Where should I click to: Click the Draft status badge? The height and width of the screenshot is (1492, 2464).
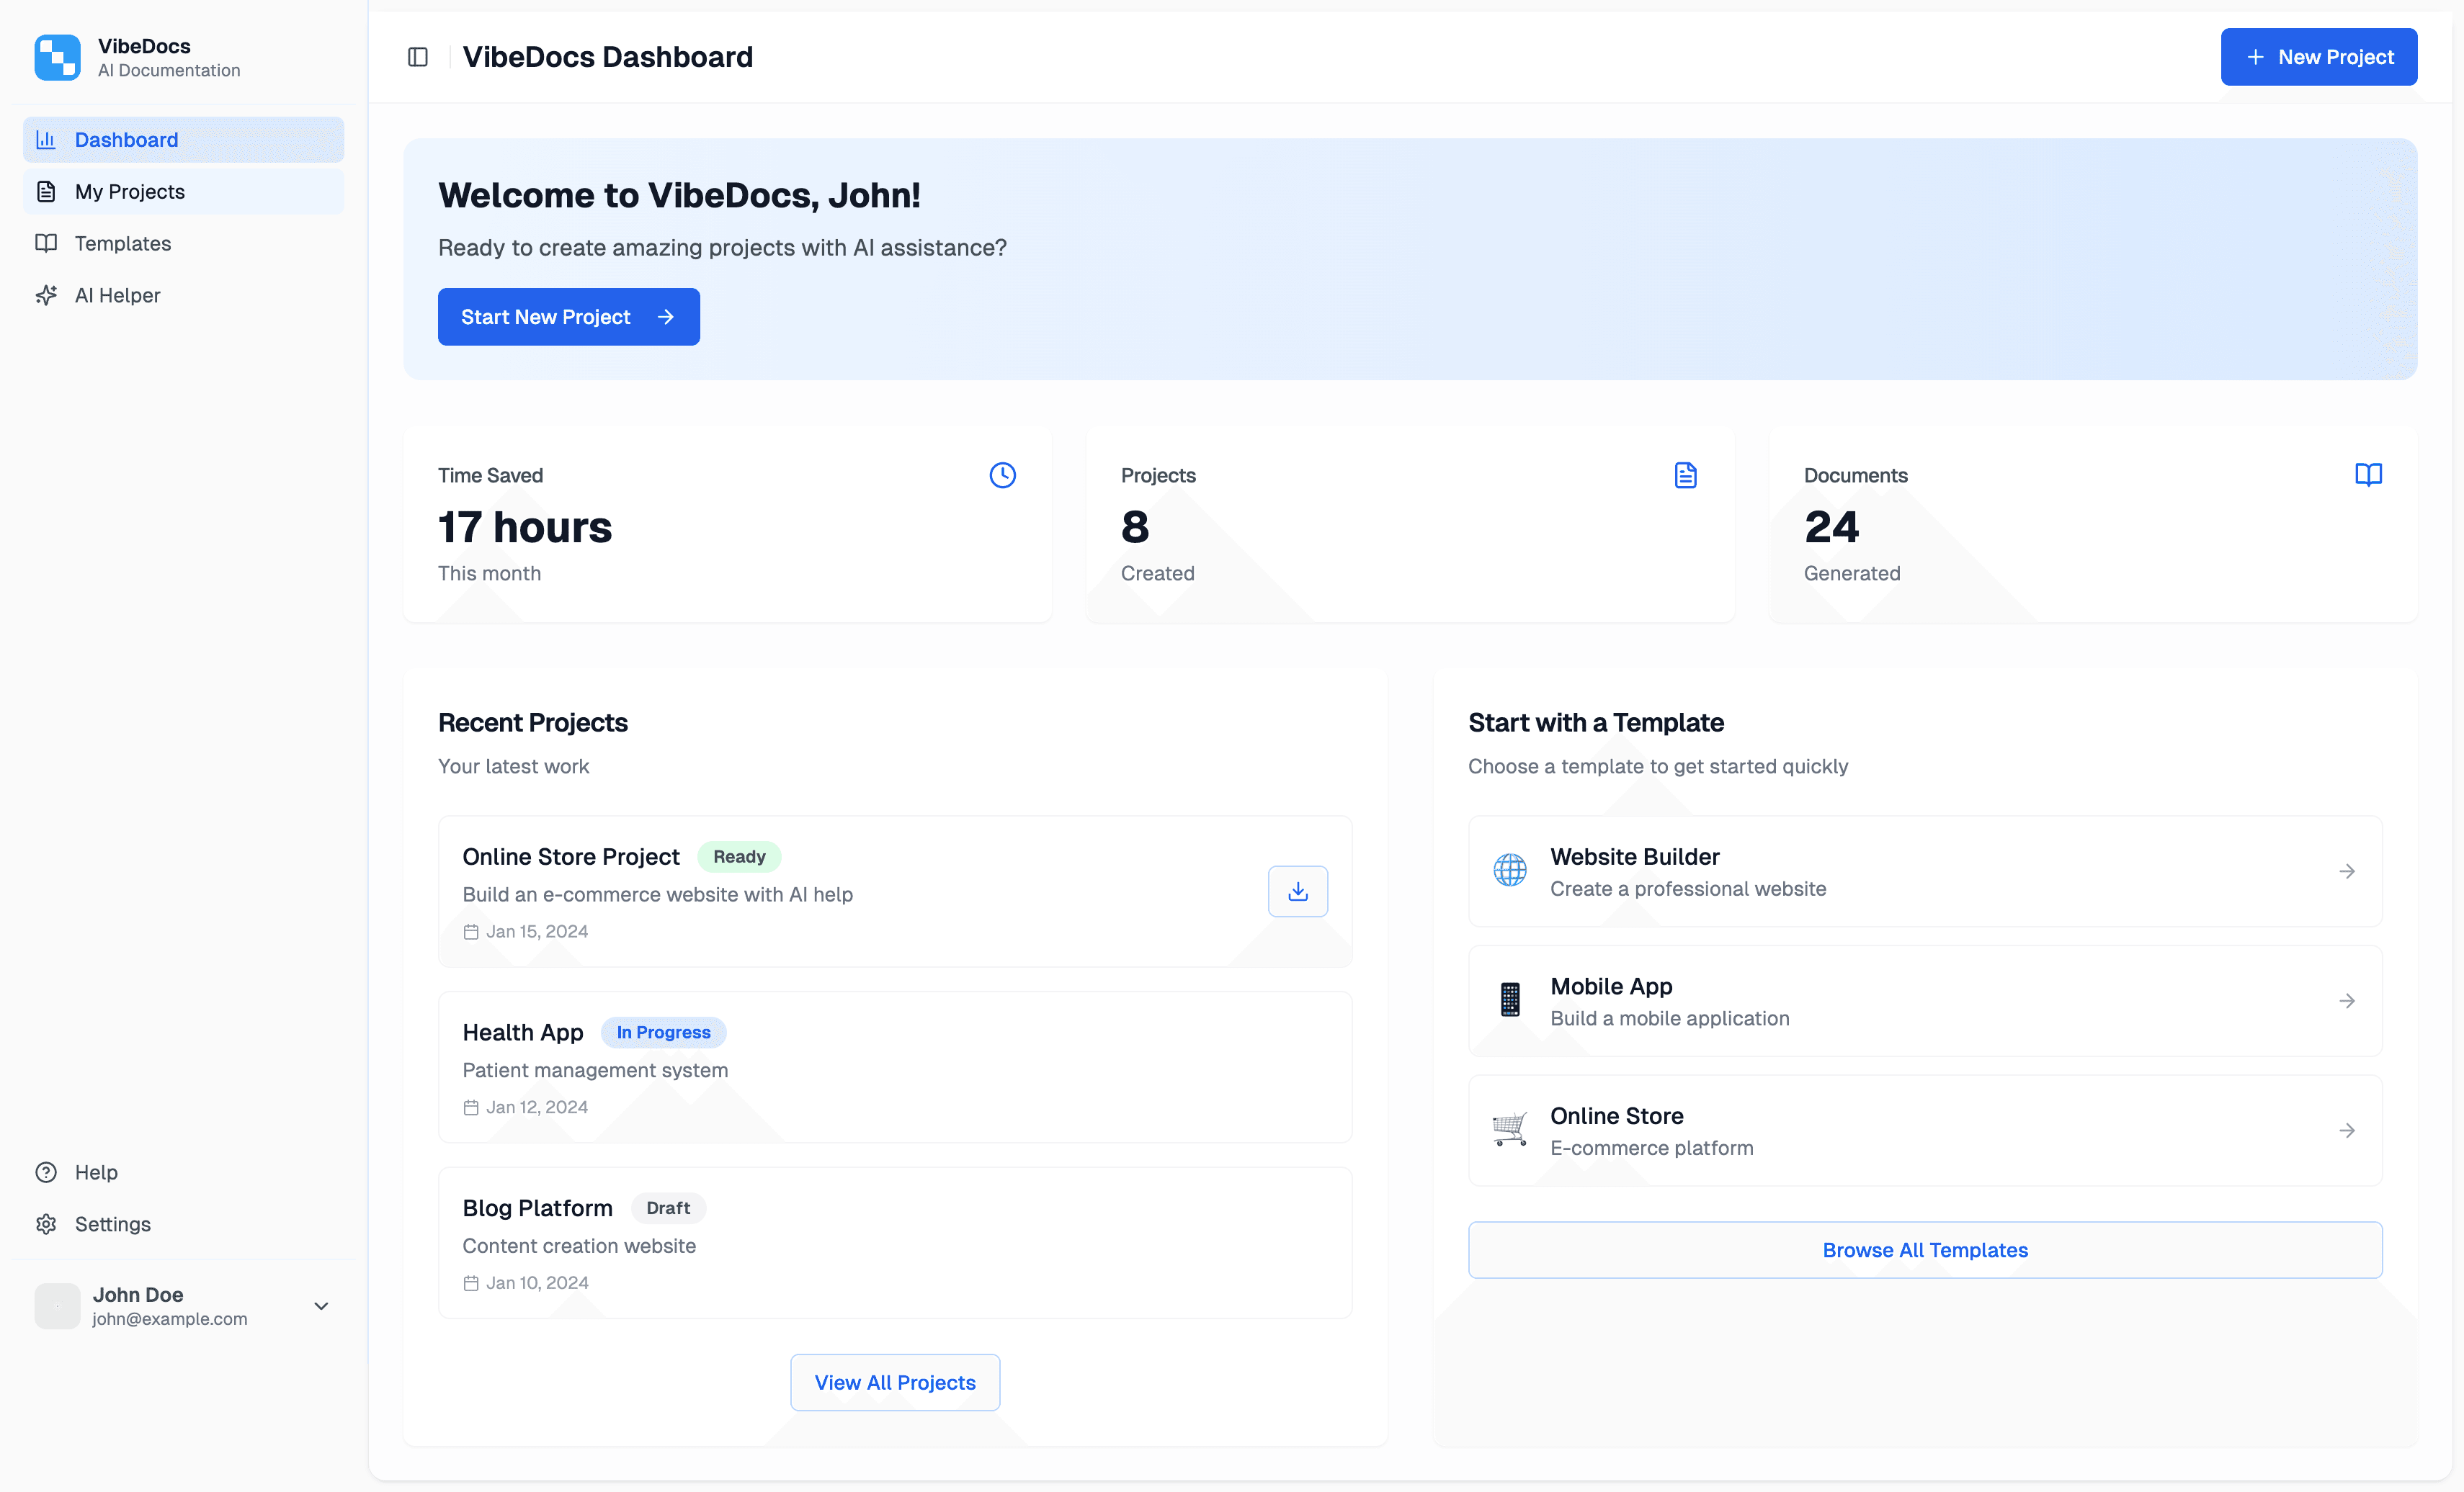coord(668,1208)
